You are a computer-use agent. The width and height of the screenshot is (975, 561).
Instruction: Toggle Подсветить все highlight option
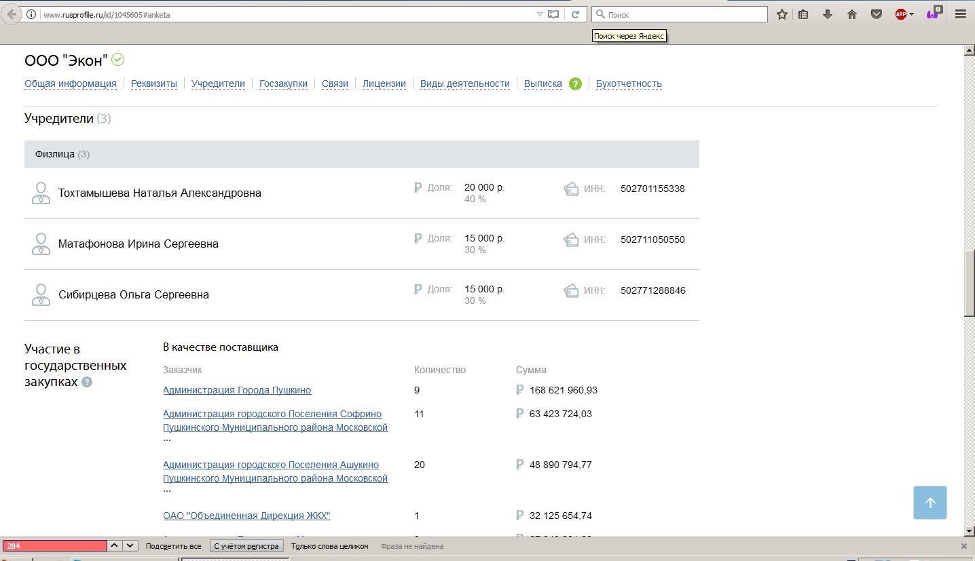[173, 546]
